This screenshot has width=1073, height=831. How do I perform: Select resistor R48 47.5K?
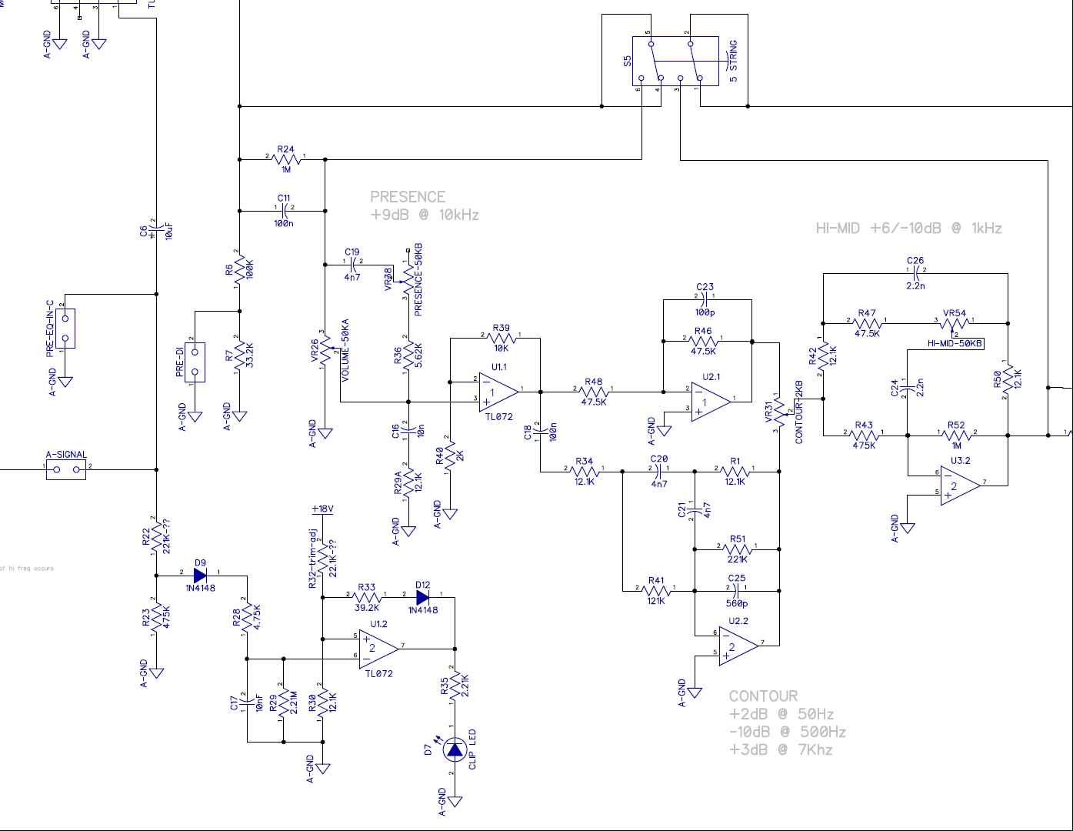594,392
